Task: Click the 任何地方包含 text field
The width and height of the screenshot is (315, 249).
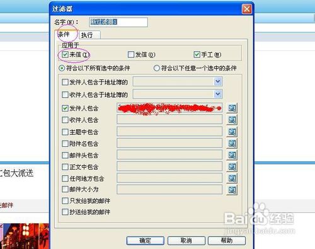Action: click(169, 178)
